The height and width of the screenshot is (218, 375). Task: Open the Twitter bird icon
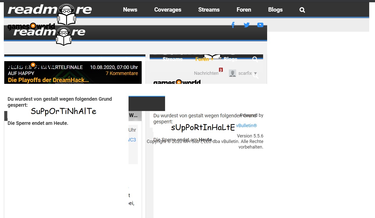pos(246,25)
